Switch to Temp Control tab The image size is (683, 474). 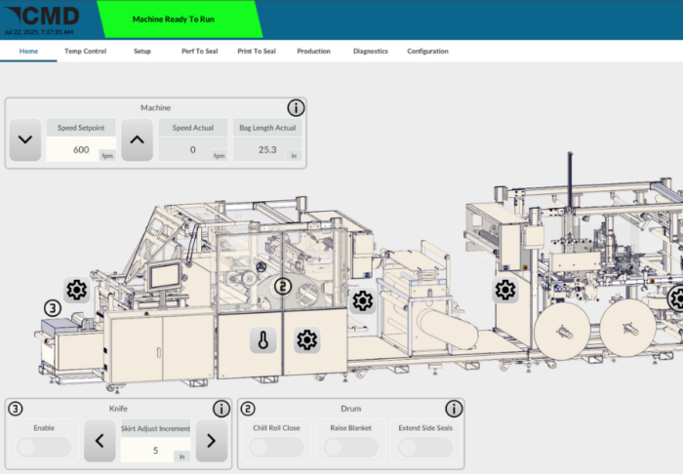pyautogui.click(x=86, y=51)
